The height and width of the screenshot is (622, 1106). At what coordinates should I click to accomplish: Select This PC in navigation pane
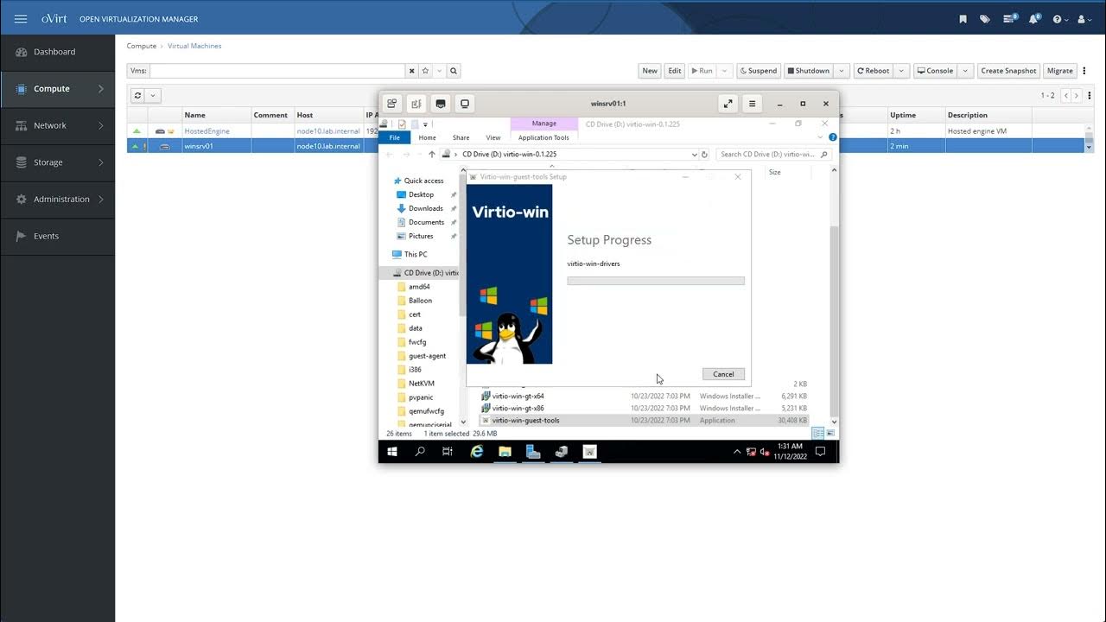(x=416, y=254)
